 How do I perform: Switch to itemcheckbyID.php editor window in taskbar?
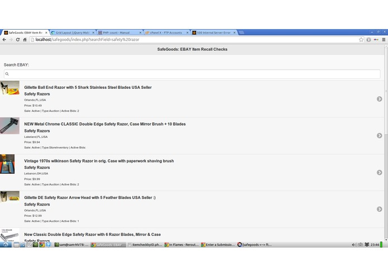click(x=145, y=245)
